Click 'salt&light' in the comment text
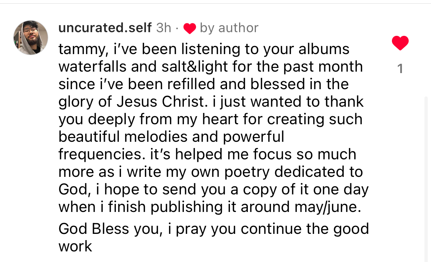Image resolution: width=431 pixels, height=262 pixels. (x=194, y=67)
